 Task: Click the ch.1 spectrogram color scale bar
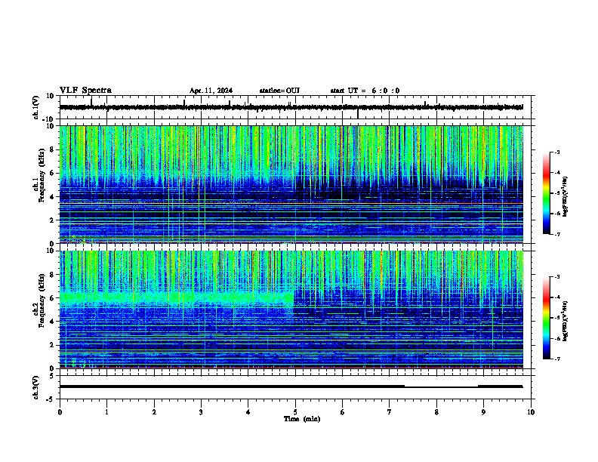tap(547, 193)
